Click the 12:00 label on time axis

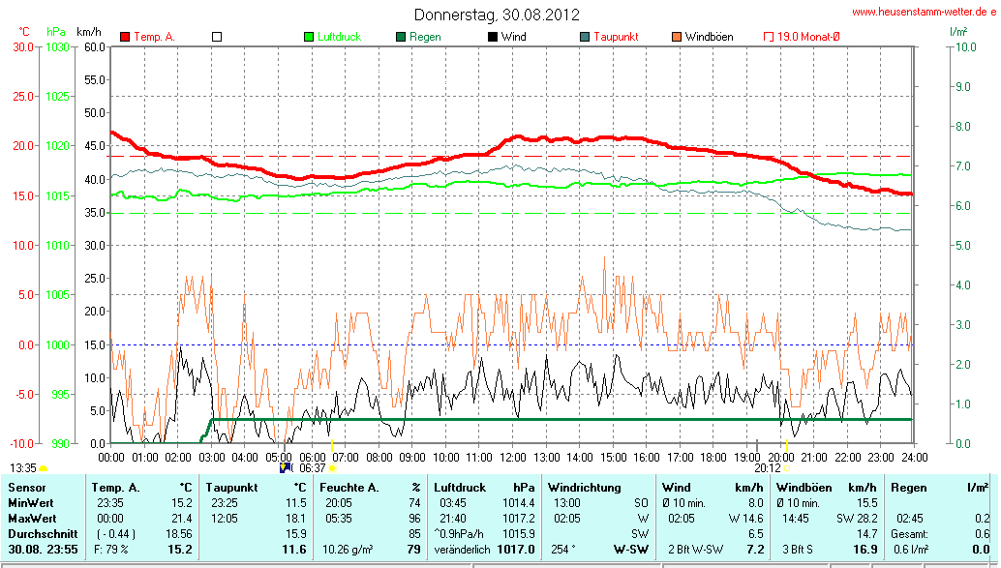coord(512,456)
